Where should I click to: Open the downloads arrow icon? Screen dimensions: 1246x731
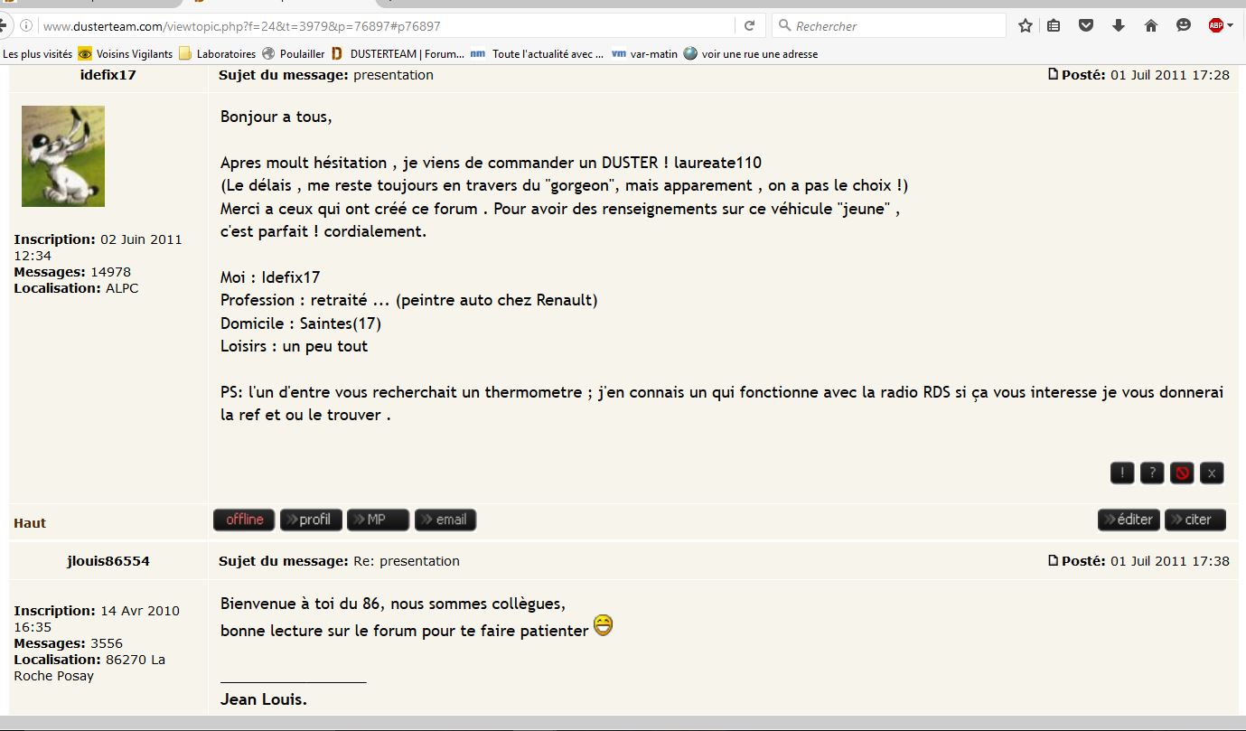coord(1119,26)
